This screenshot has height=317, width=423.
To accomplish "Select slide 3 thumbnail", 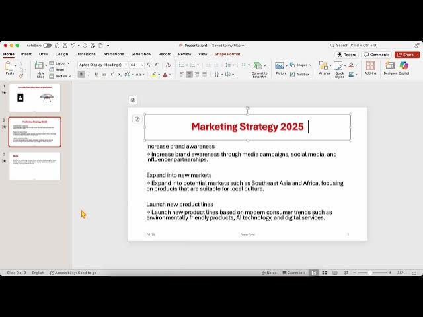I will click(35, 166).
